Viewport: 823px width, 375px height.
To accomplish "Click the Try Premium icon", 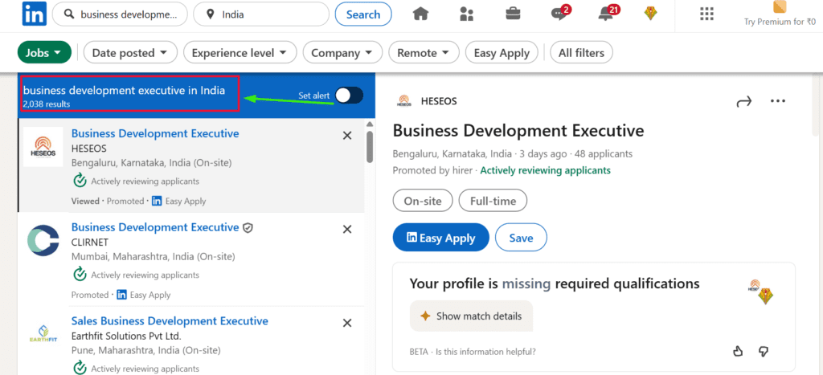I will pyautogui.click(x=780, y=6).
